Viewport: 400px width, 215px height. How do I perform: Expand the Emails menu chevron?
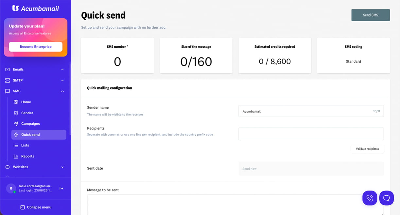tap(62, 69)
